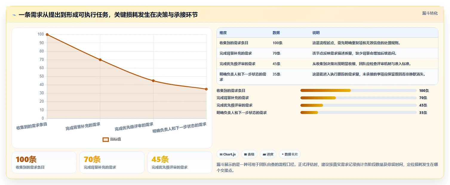This screenshot has width=450, height=185.
Task: Select the 表格 chip
Action: click(x=249, y=154)
